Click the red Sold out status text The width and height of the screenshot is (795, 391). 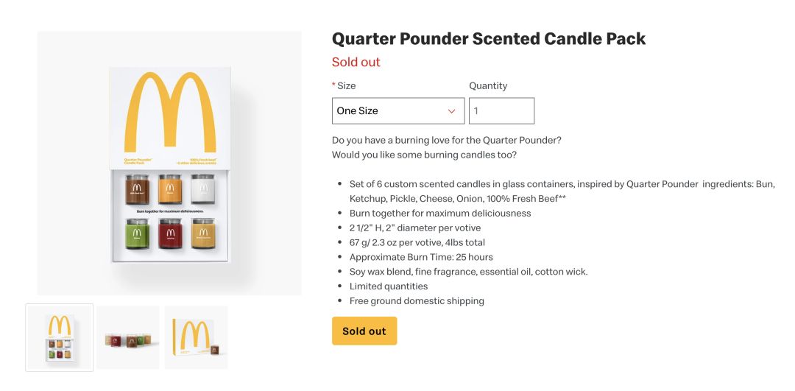356,63
